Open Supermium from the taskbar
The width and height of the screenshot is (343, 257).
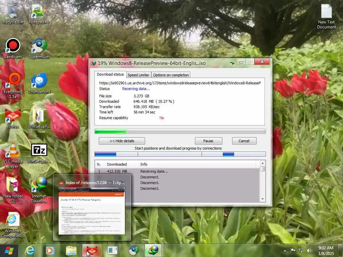click(x=133, y=250)
